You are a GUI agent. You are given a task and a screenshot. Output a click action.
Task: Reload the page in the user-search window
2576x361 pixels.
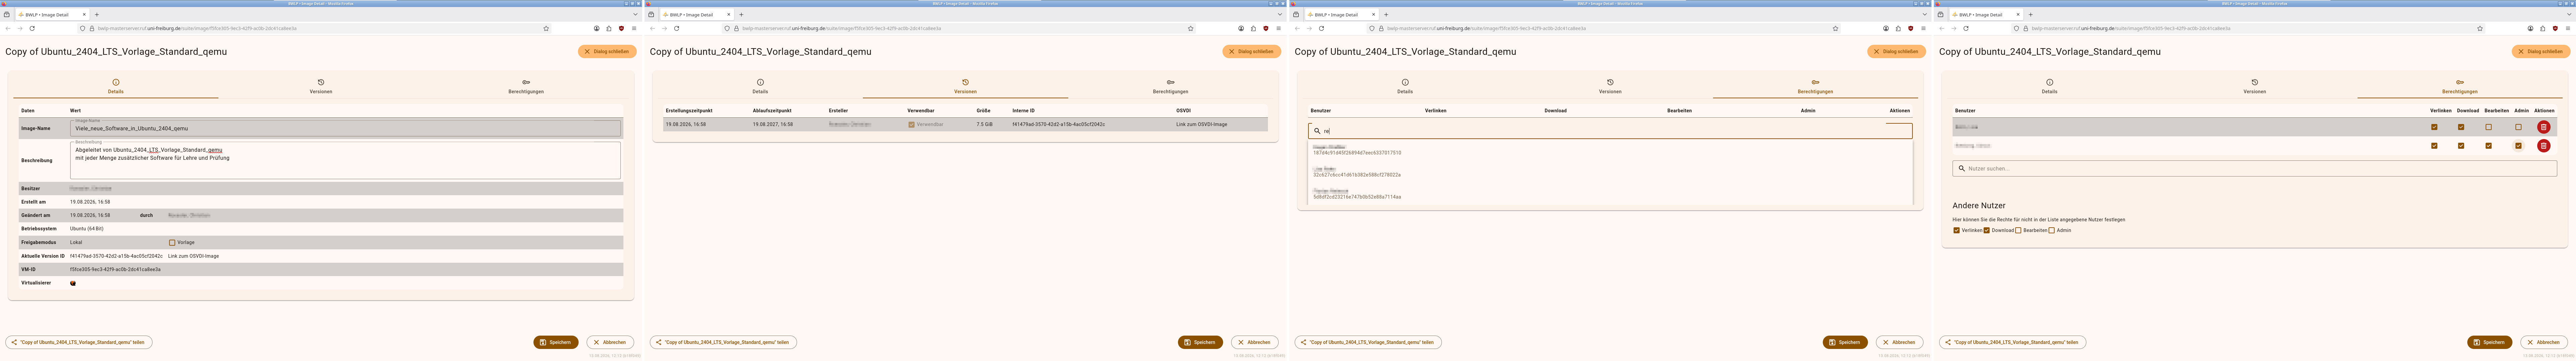coord(1321,28)
